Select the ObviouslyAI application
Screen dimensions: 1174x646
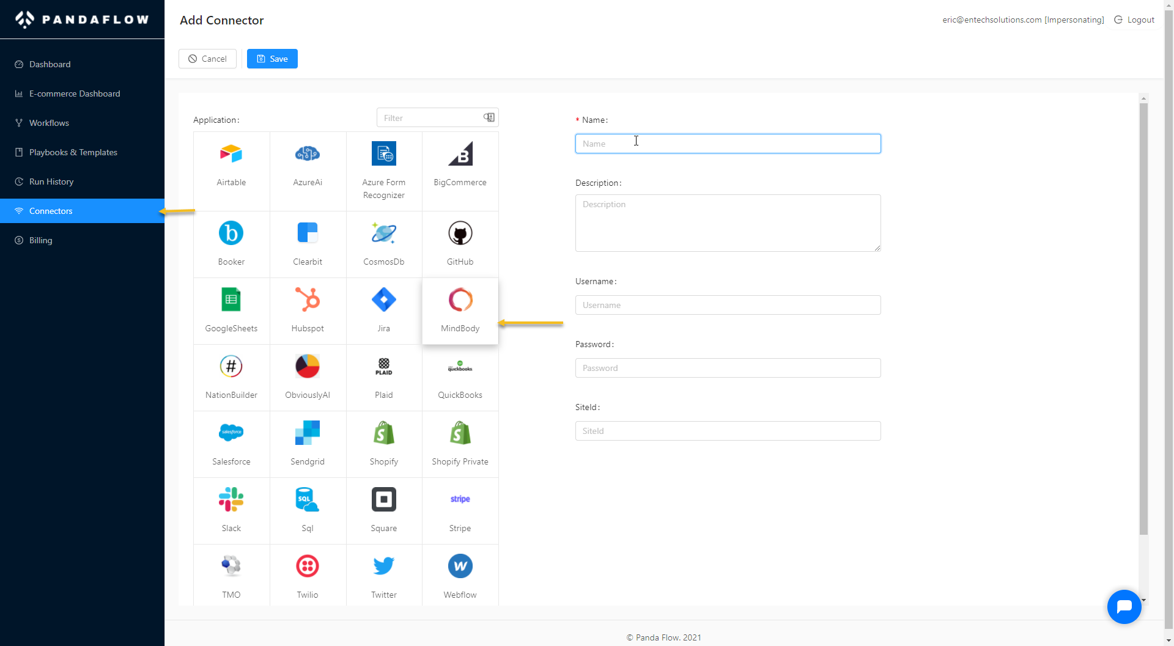point(308,378)
